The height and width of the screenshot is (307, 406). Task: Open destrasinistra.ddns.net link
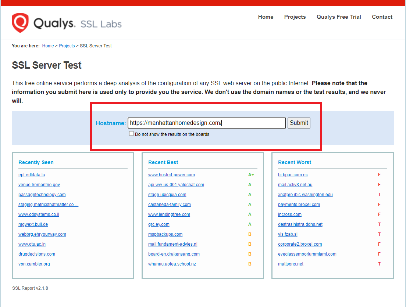[300, 224]
